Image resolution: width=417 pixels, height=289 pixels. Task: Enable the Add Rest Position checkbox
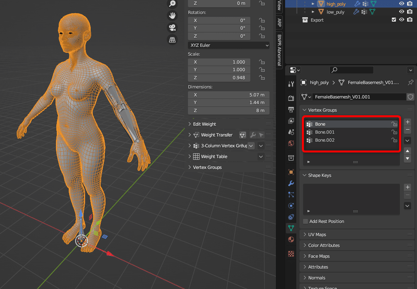coord(305,221)
